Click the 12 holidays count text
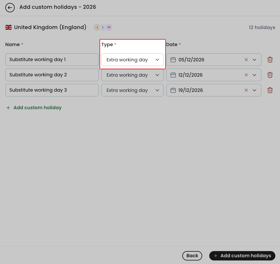Viewport: 280px width, 264px height. tap(262, 27)
